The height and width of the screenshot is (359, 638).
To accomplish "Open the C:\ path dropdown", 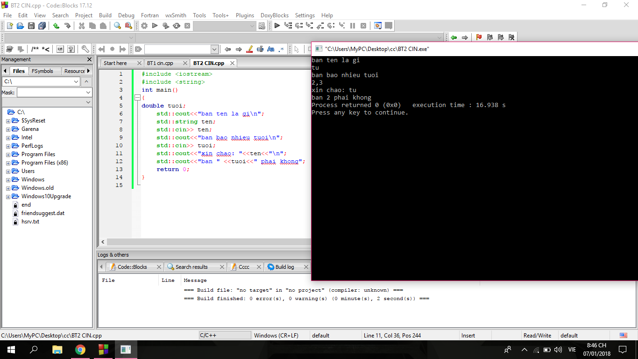I will pos(76,82).
